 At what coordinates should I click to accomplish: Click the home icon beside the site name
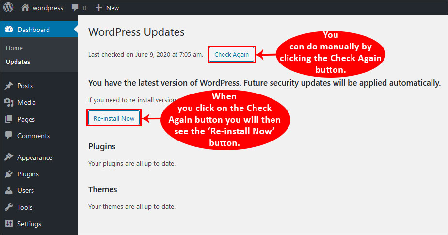25,8
